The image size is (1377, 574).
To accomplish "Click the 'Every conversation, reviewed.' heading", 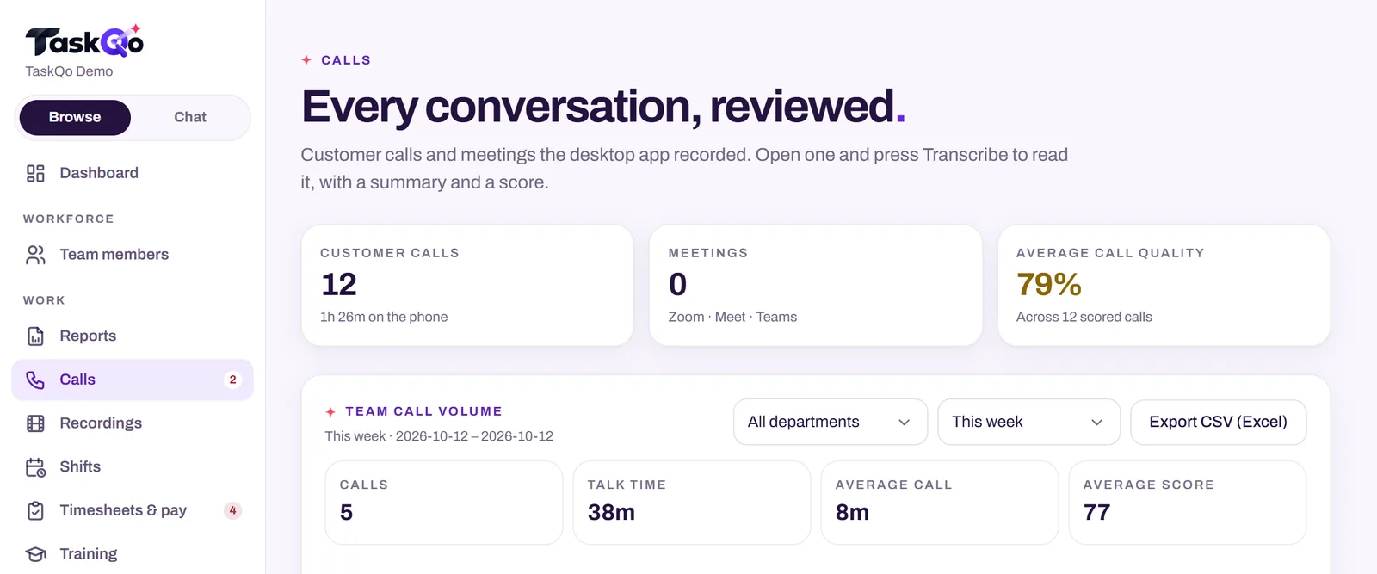I will pyautogui.click(x=603, y=107).
